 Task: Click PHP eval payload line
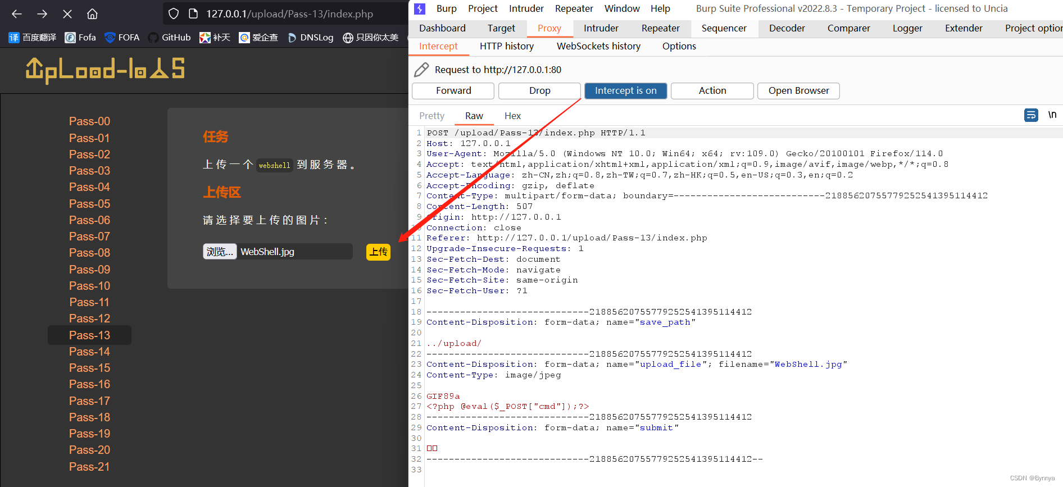[508, 407]
